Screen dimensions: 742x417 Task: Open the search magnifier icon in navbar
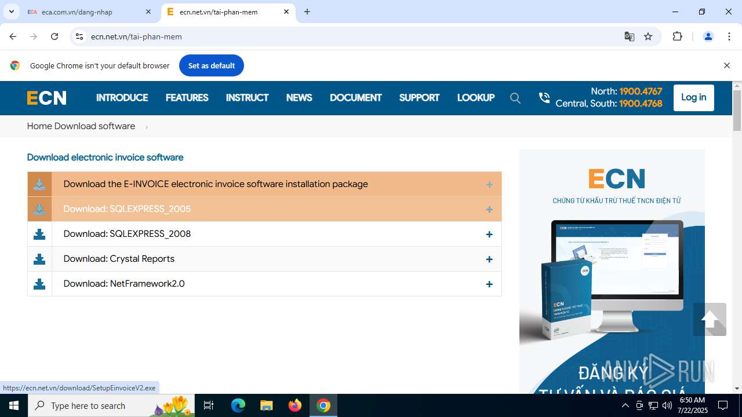pos(515,98)
